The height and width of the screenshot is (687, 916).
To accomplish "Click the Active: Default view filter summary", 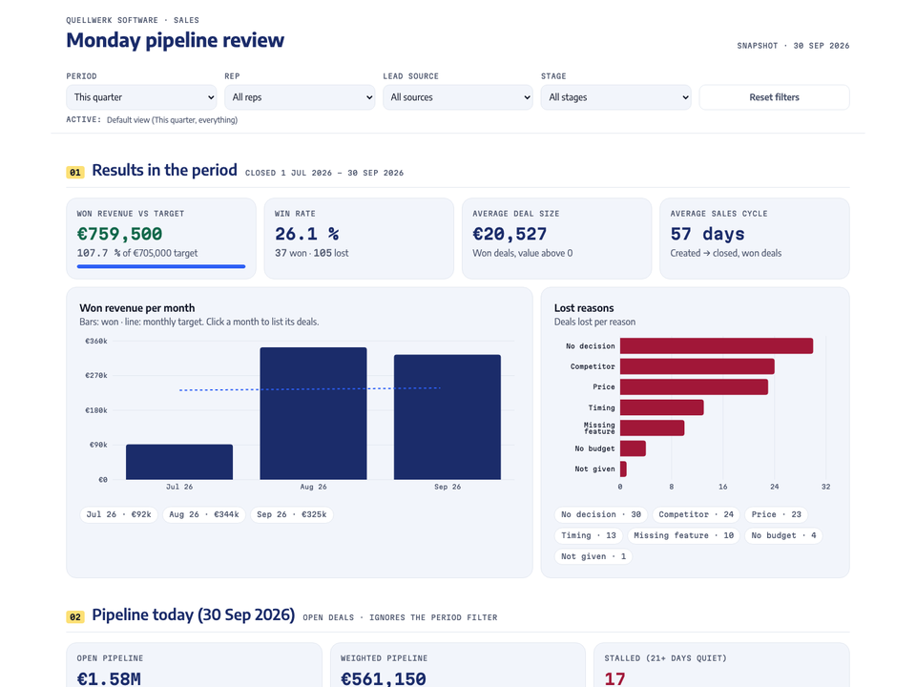I will click(152, 120).
